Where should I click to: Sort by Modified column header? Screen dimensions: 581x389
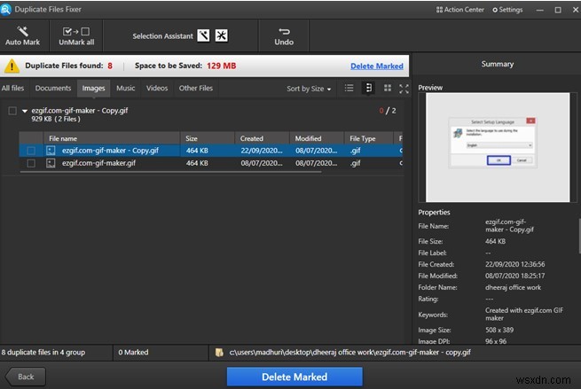tap(317, 138)
